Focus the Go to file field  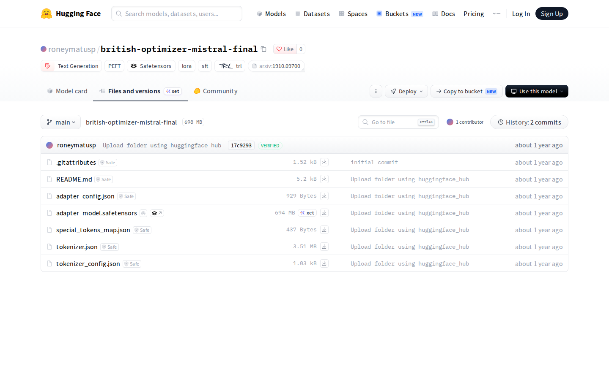point(398,122)
